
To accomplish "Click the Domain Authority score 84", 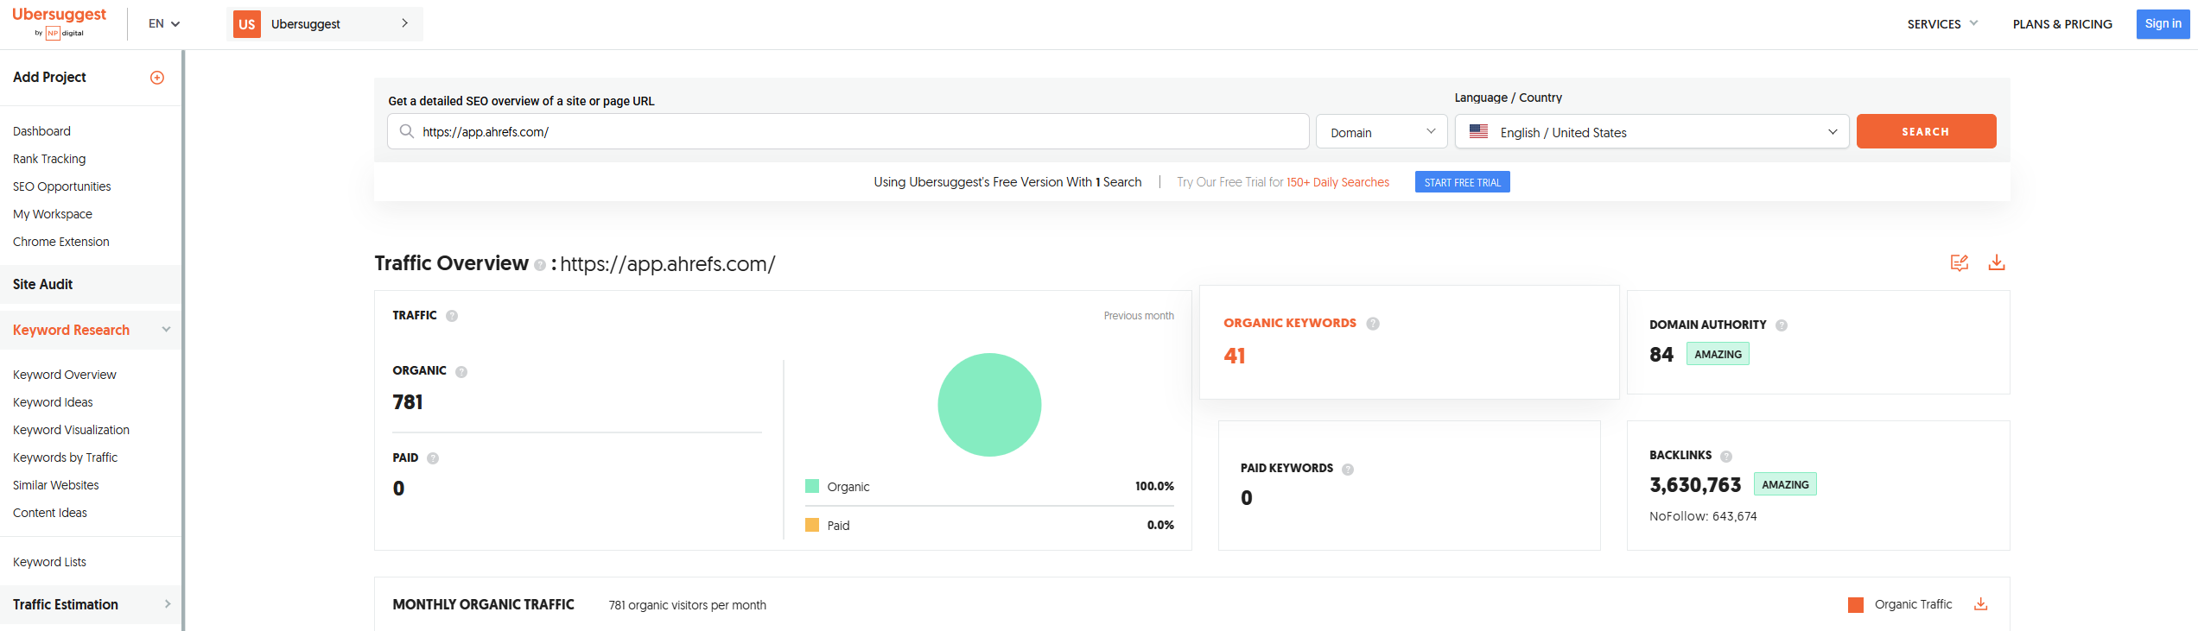I will point(1661,355).
